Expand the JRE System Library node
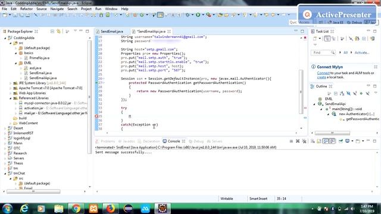 click(x=11, y=83)
